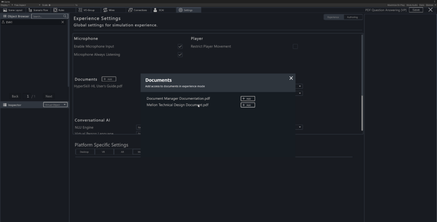This screenshot has width=437, height=222.
Task: Click the Rules tab icon
Action: [55, 10]
